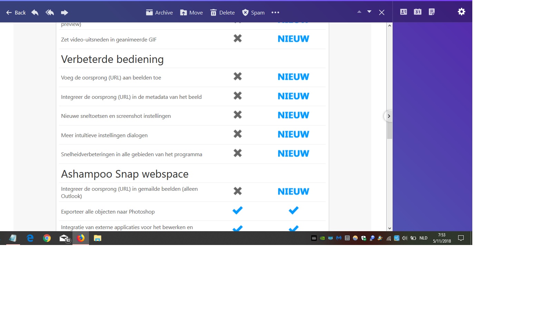Viewport: 552px width, 311px height.
Task: Archive this email
Action: tap(159, 12)
